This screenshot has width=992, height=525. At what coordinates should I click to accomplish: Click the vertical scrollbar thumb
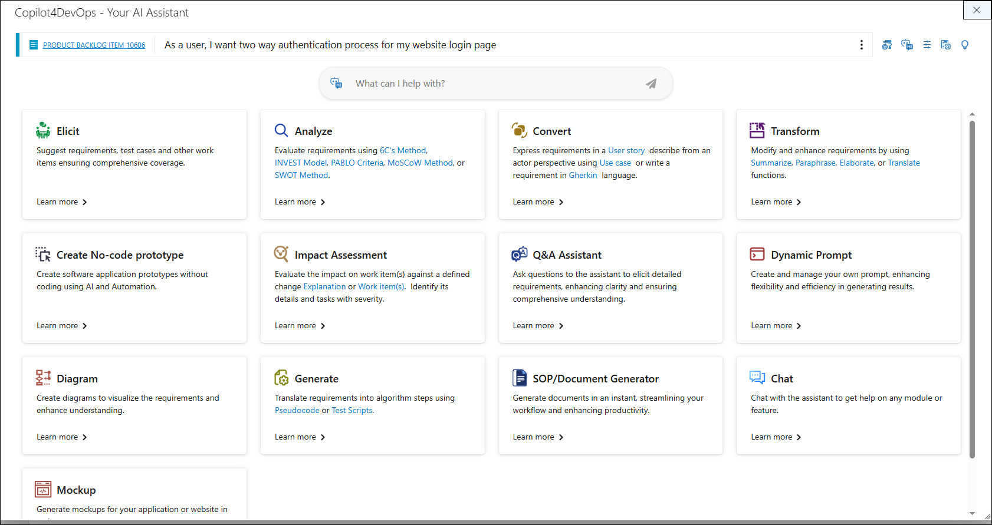[x=972, y=289]
